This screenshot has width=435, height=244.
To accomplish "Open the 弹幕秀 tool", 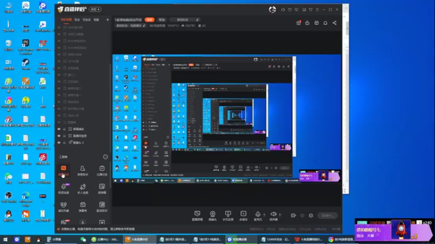I will [x=83, y=207].
